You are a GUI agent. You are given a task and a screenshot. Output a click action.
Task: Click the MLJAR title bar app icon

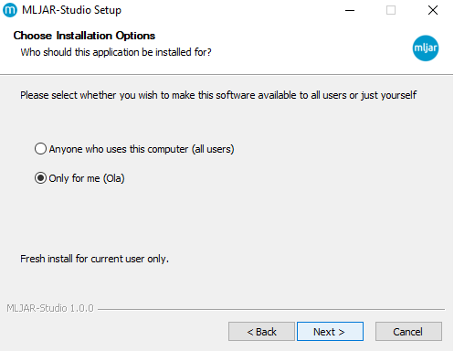(x=10, y=10)
